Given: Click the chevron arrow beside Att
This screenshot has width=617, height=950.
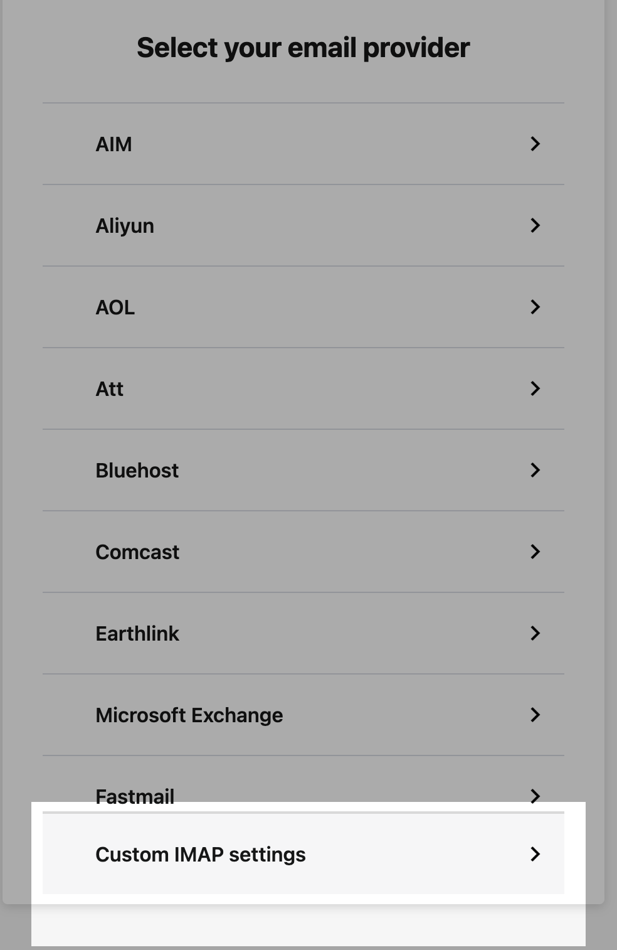Looking at the screenshot, I should [x=535, y=388].
